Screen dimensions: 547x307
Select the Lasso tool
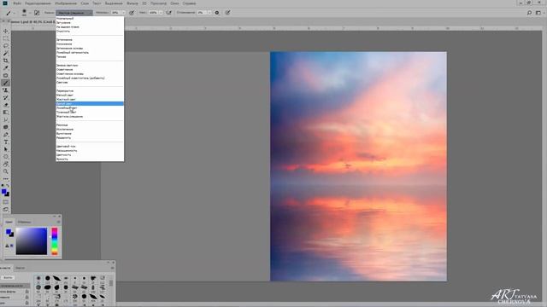pos(6,45)
